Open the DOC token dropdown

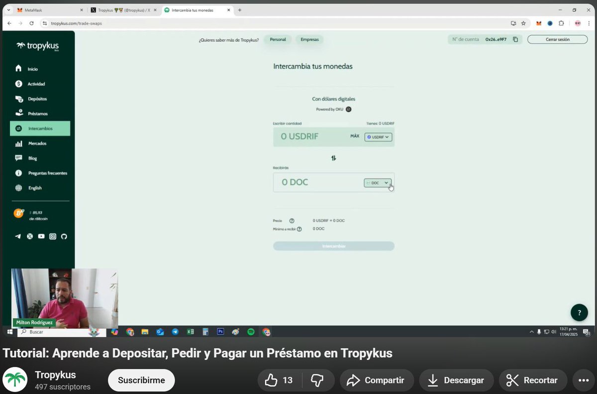pyautogui.click(x=378, y=183)
